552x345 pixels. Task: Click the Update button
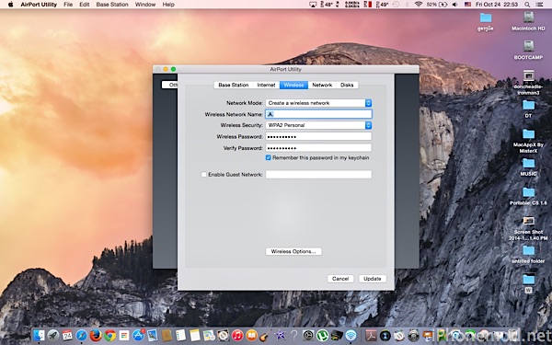[373, 279]
